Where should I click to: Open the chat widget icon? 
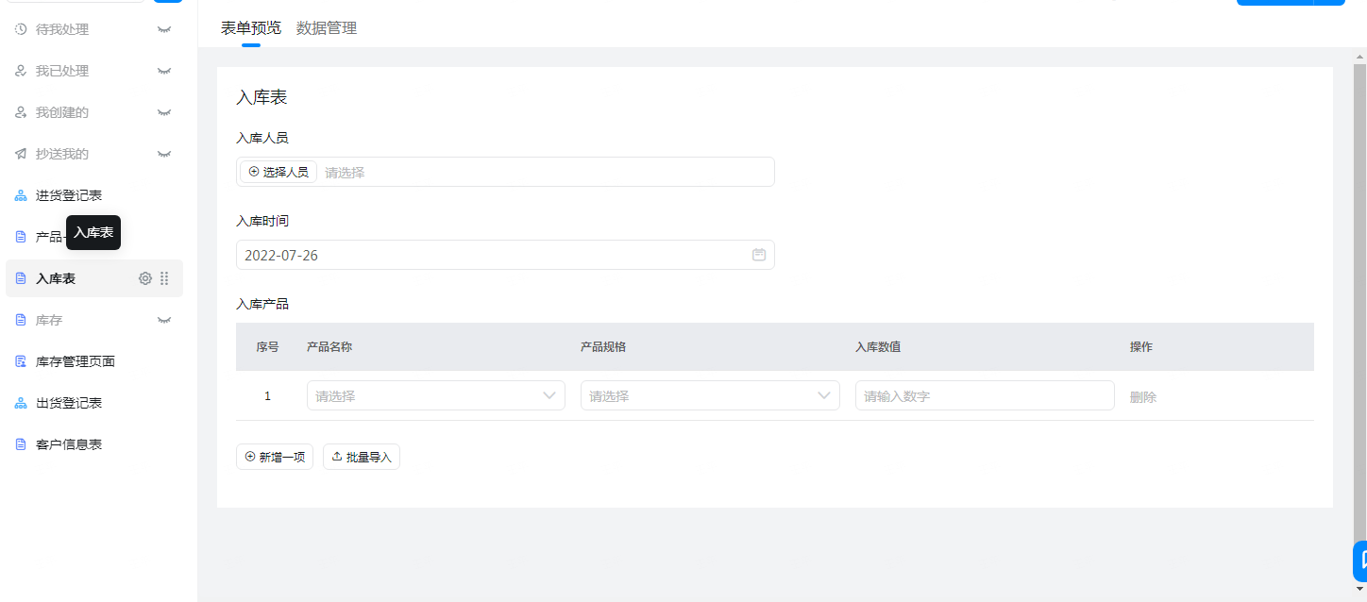click(x=1360, y=560)
